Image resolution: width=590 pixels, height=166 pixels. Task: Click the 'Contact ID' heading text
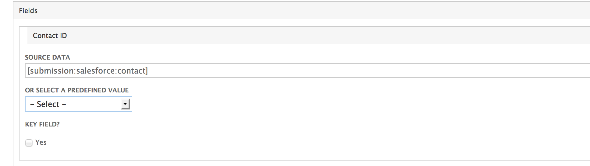coord(50,36)
